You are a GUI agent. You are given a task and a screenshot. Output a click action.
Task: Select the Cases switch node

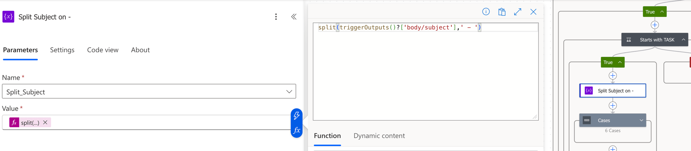click(613, 120)
